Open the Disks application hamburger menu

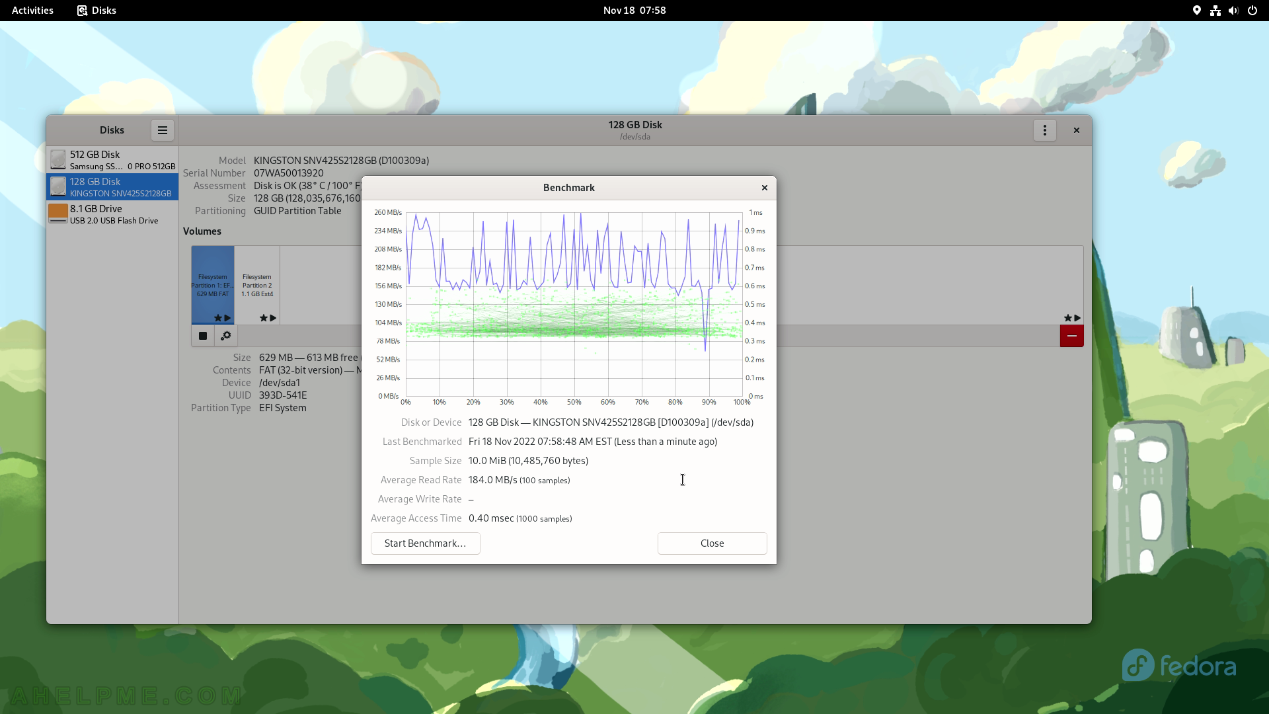tap(162, 130)
